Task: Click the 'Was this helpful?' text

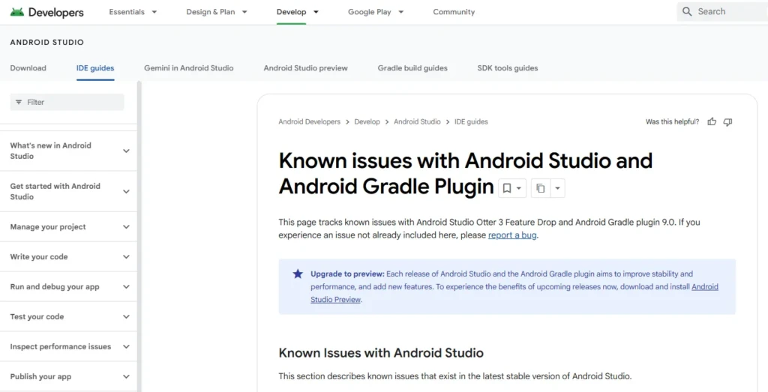Action: pyautogui.click(x=673, y=122)
